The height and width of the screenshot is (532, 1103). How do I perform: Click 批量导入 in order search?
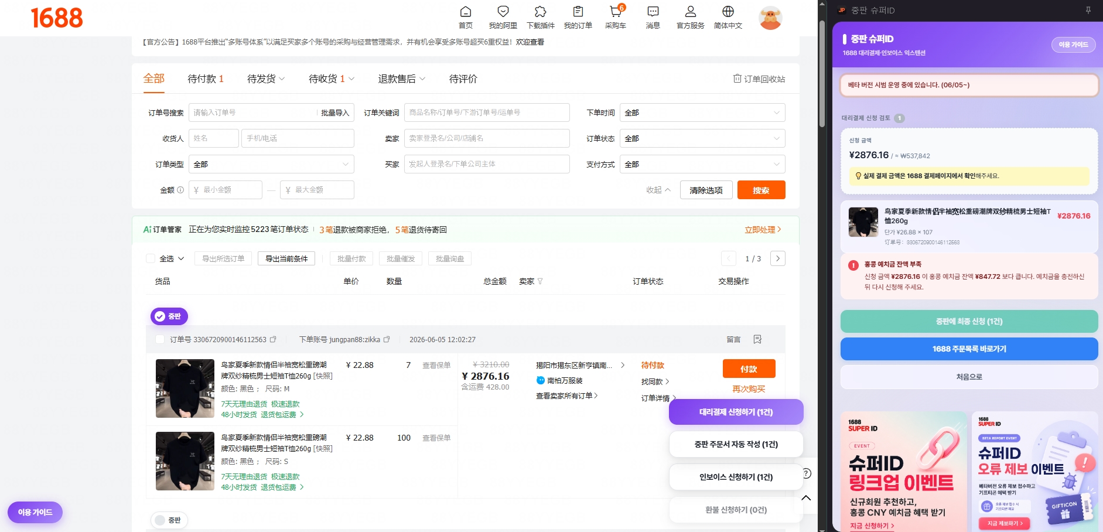[x=335, y=112]
